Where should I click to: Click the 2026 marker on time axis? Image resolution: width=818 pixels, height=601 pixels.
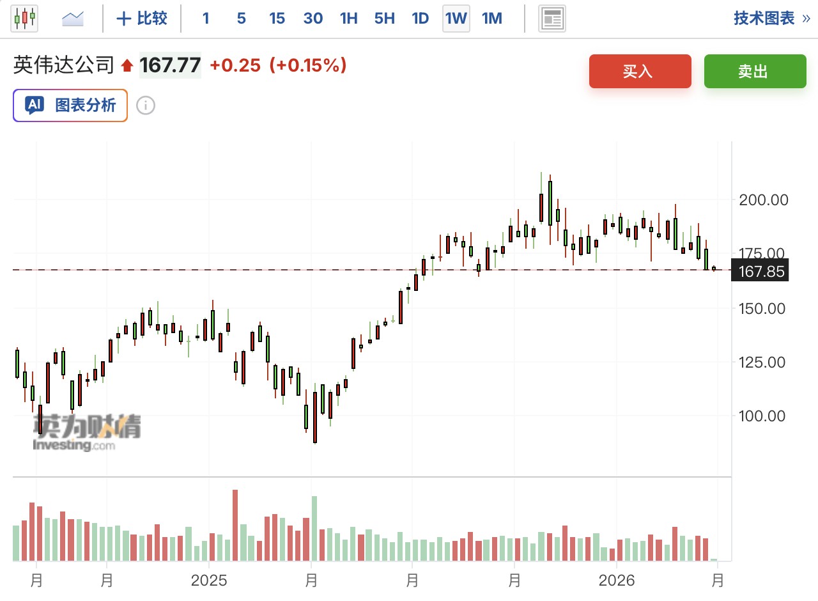pyautogui.click(x=617, y=581)
